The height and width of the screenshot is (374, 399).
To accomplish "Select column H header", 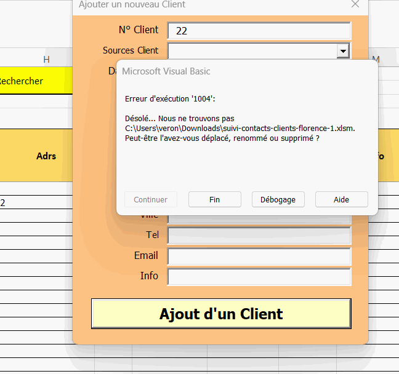I will coord(46,59).
